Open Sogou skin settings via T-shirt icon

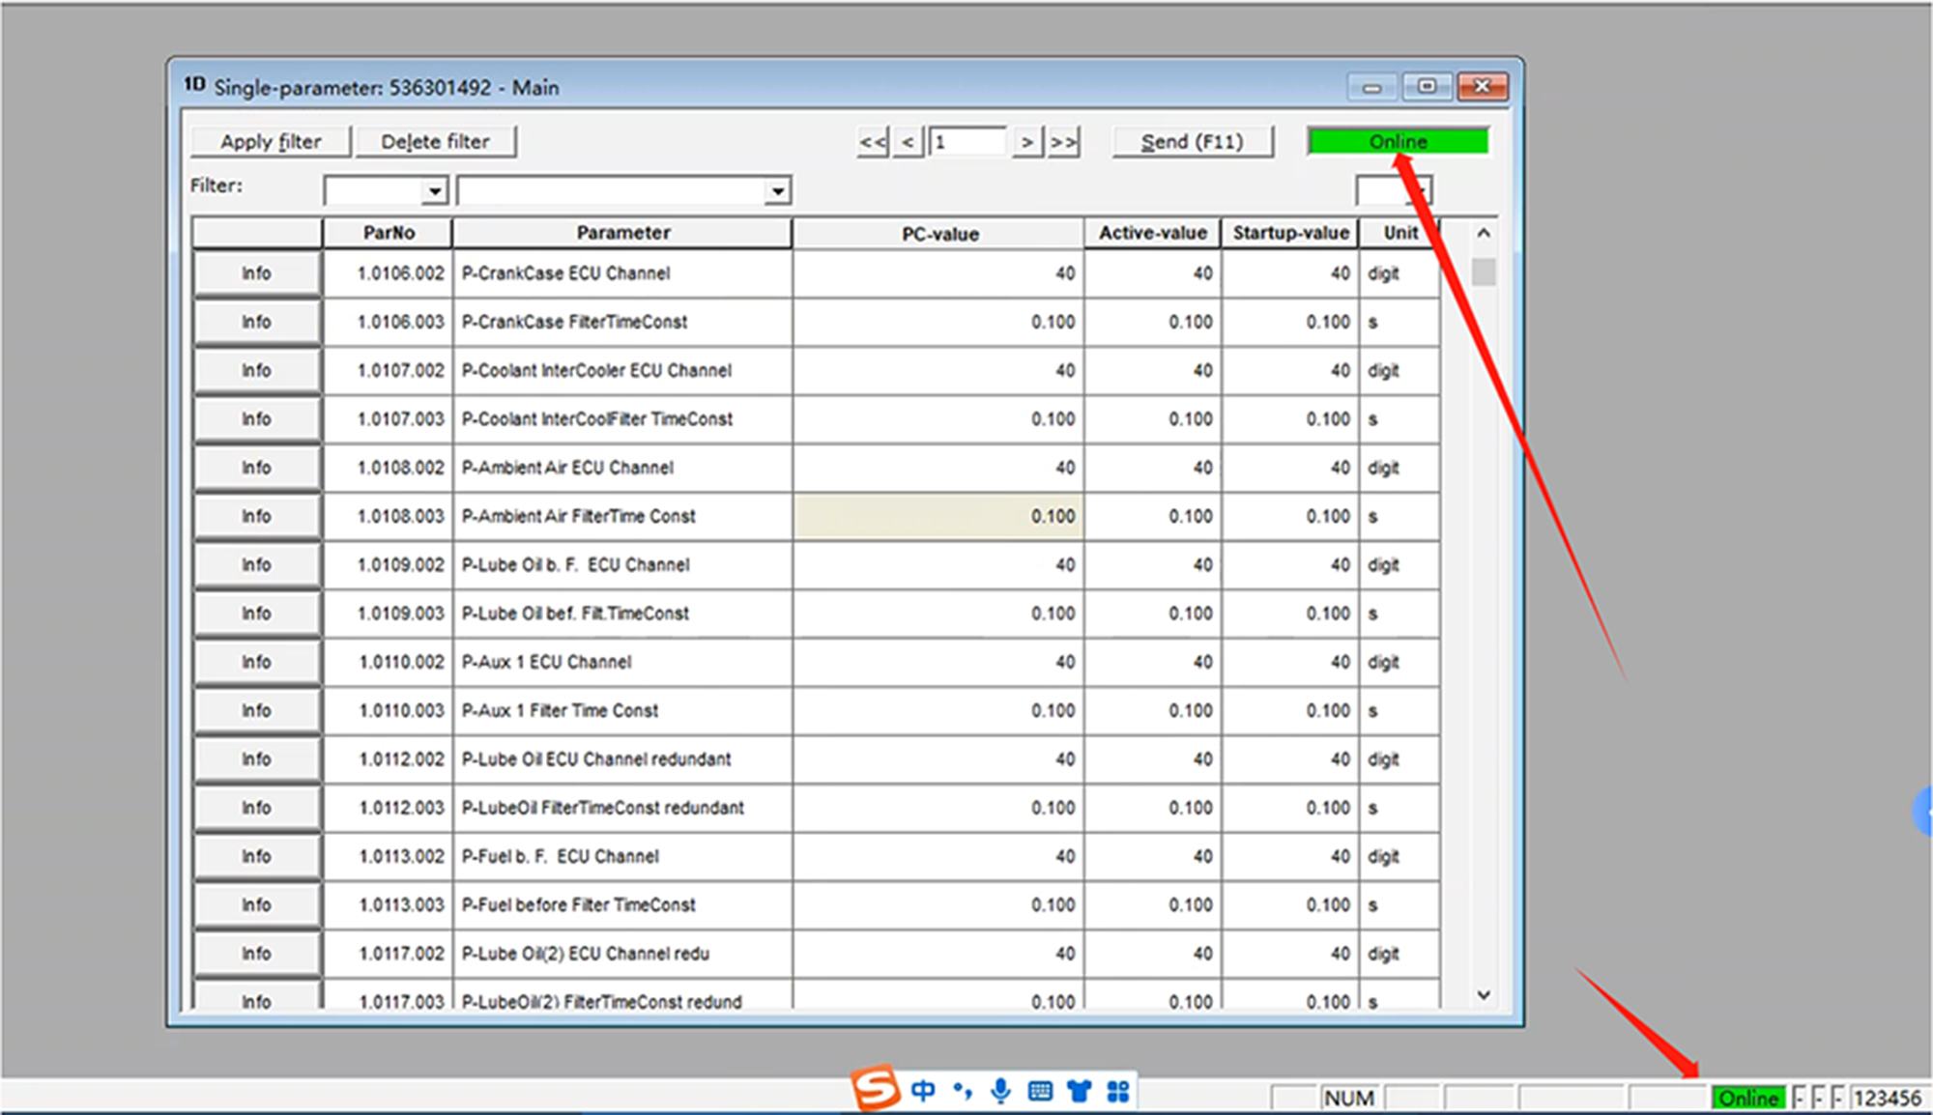click(x=1080, y=1091)
